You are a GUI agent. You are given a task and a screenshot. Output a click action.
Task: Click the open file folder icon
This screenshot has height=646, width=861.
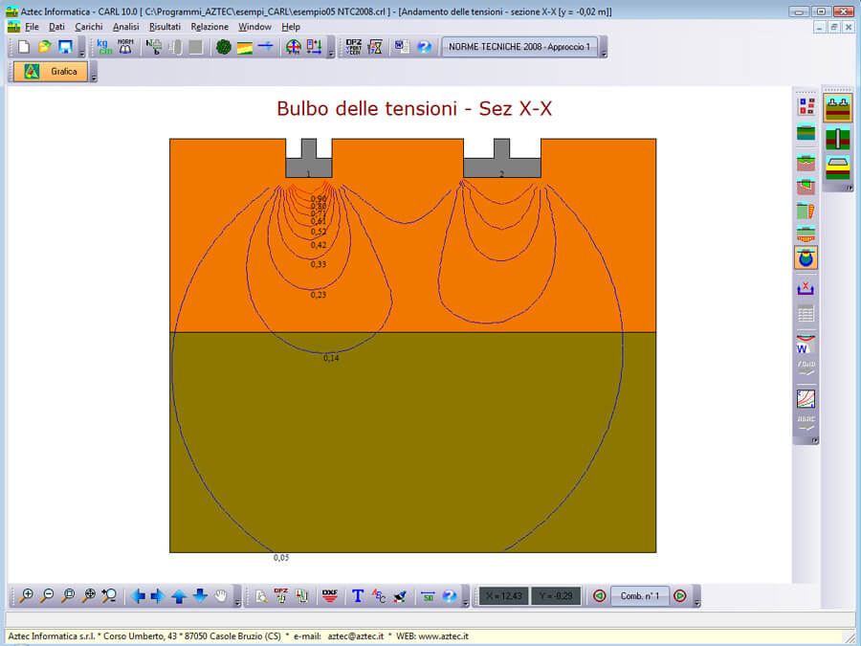pyautogui.click(x=44, y=47)
